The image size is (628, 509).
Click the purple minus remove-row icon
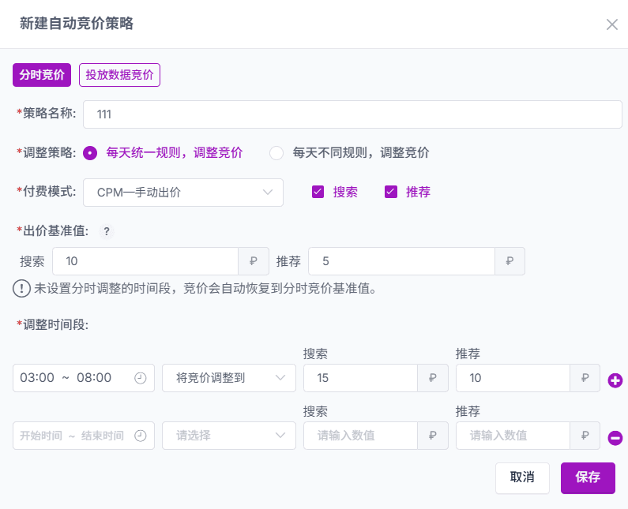(x=615, y=438)
